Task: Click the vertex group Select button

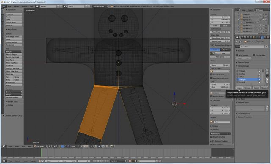Action: point(256,88)
